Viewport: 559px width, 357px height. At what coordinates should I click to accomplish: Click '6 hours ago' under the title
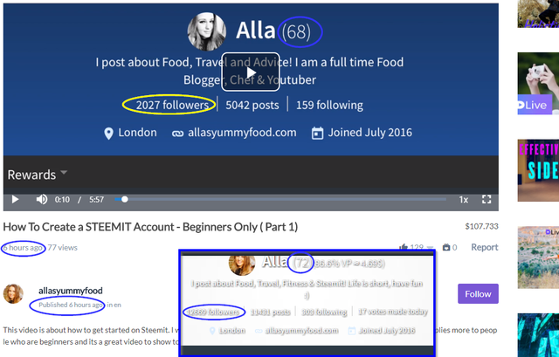(23, 248)
